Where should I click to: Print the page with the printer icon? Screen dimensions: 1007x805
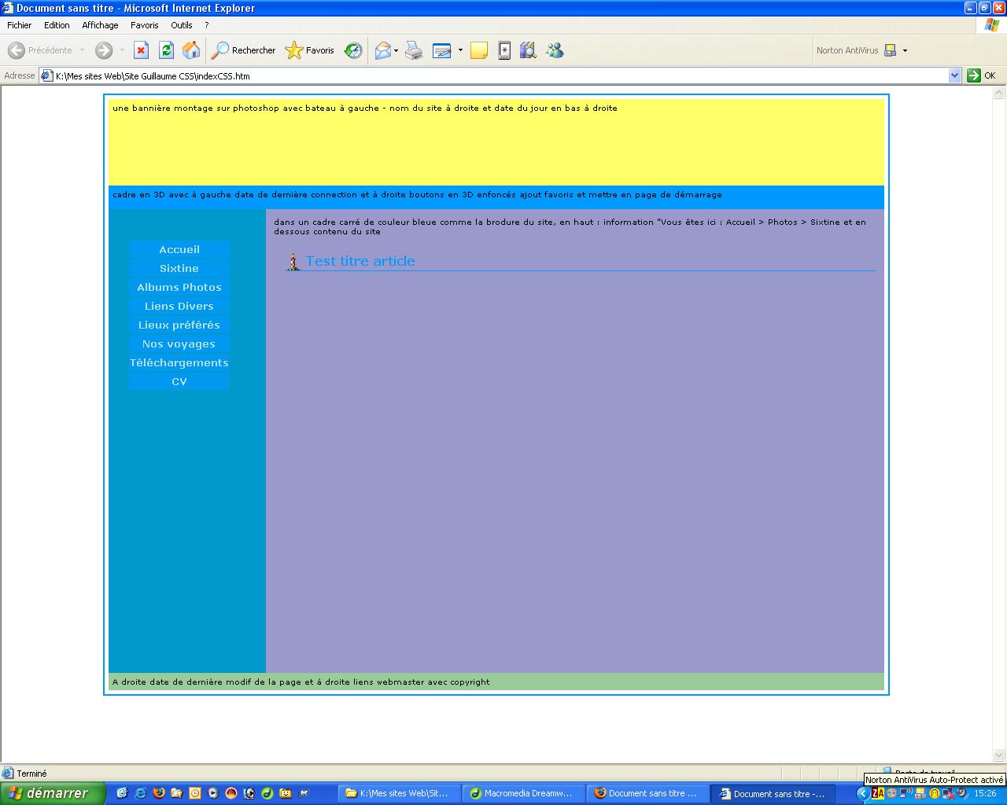tap(414, 51)
